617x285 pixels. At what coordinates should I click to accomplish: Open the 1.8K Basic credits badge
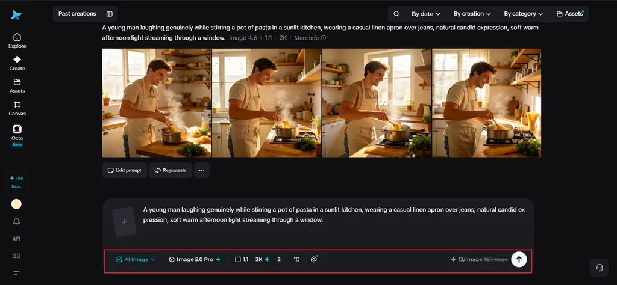[16, 182]
